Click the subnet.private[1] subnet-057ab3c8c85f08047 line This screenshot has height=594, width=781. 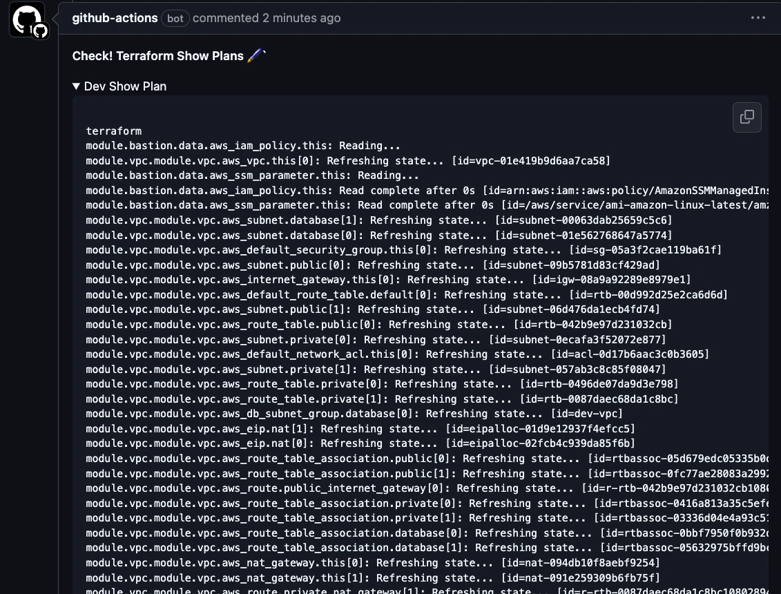376,370
